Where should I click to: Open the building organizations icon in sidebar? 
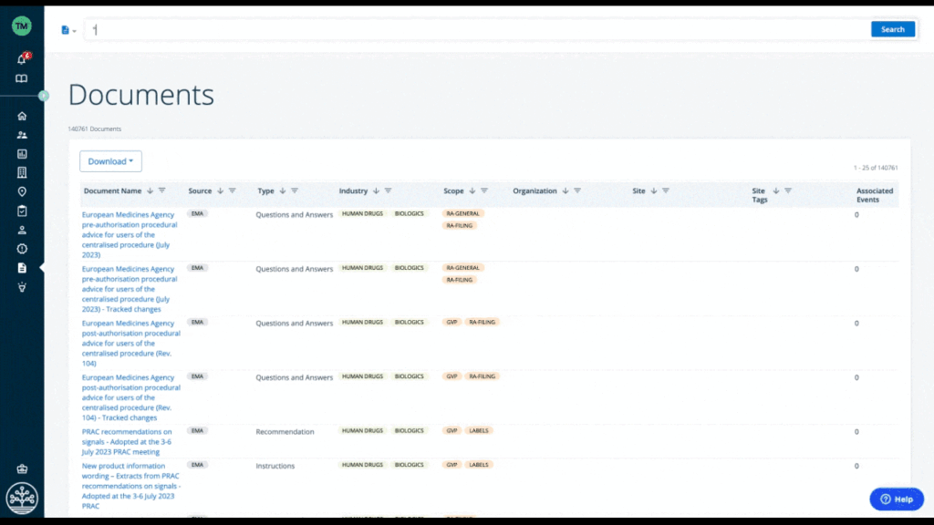tap(22, 172)
